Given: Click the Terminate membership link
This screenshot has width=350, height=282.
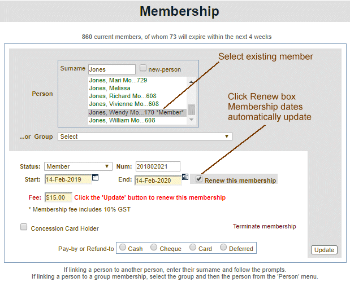Looking at the screenshot, I should [x=264, y=226].
